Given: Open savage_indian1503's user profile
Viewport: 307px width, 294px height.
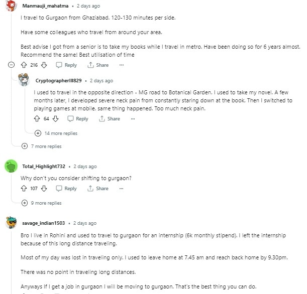Looking at the screenshot, I should 43,223.
